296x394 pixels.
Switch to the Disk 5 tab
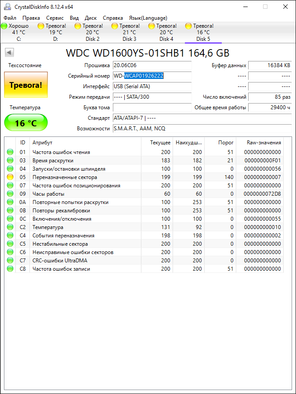pos(203,32)
